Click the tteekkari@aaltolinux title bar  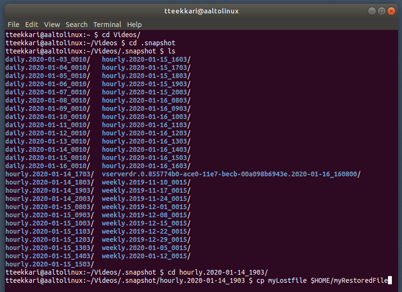tap(201, 11)
